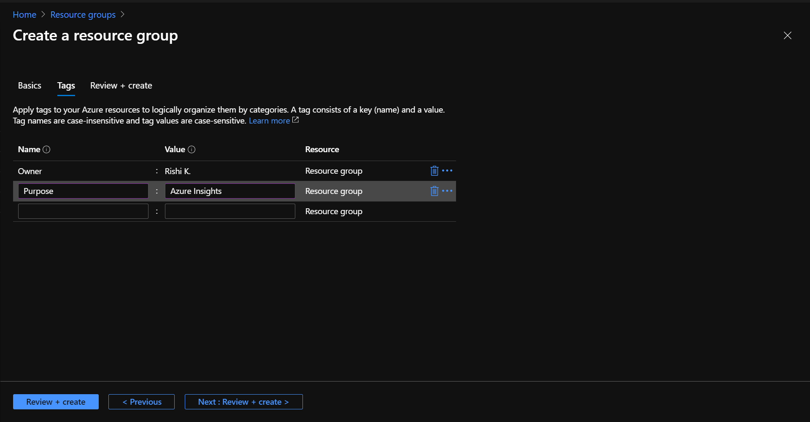Open more options for Owner tag
Image resolution: width=810 pixels, height=422 pixels.
(x=447, y=171)
